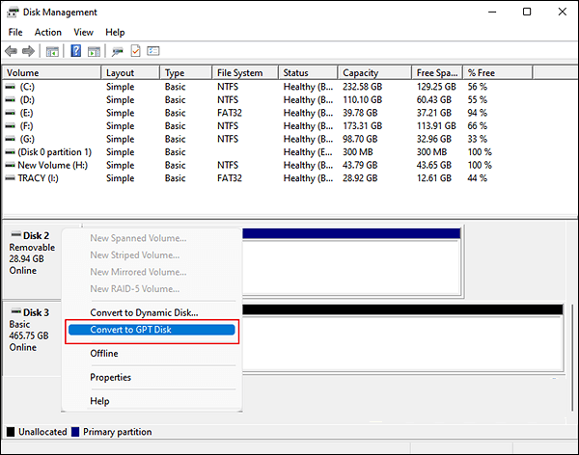Click Offline in the context menu
579x455 pixels.
[104, 354]
